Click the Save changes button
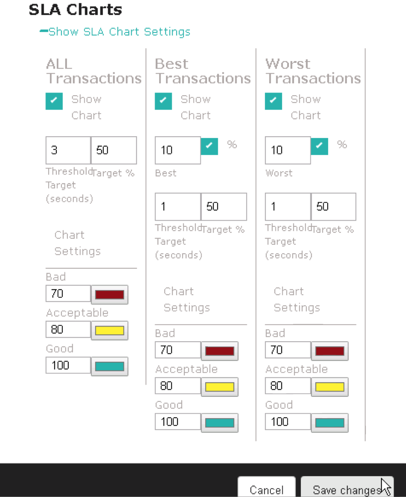The height and width of the screenshot is (497, 406). [x=347, y=487]
